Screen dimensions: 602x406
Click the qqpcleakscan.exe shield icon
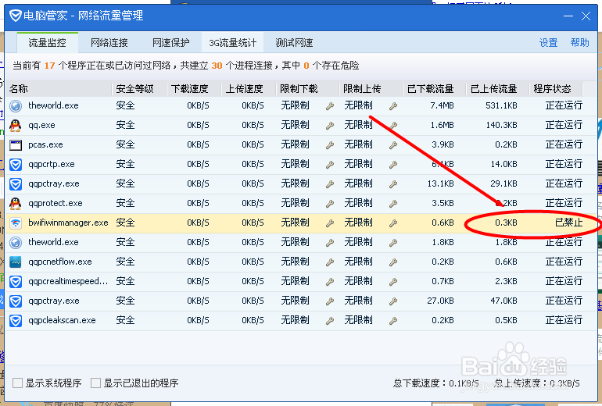pyautogui.click(x=16, y=321)
